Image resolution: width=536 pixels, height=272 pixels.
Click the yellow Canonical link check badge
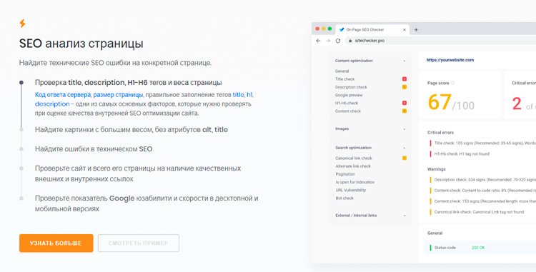tap(405, 158)
